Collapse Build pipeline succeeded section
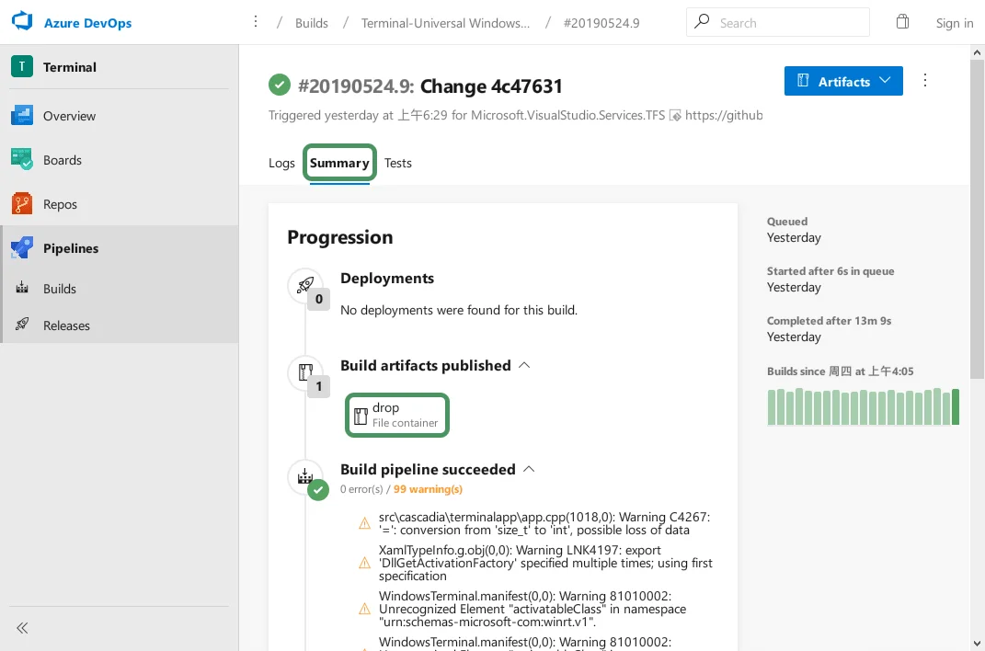Viewport: 985px width, 651px height. pos(529,470)
